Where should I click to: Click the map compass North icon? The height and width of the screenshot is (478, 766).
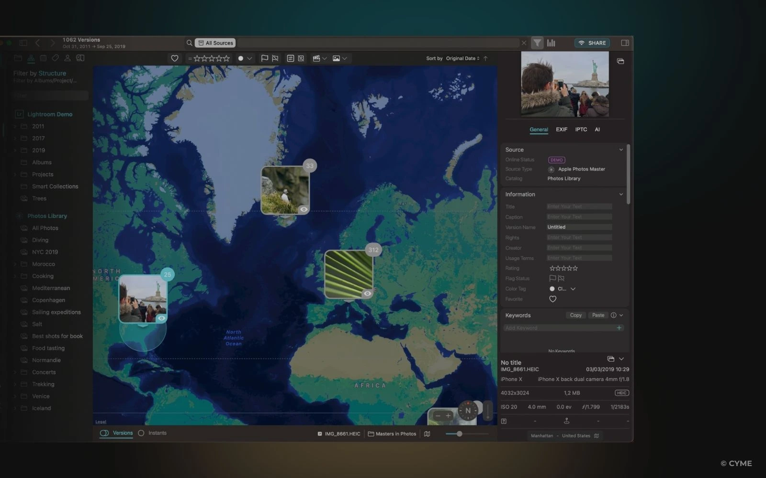pyautogui.click(x=468, y=411)
